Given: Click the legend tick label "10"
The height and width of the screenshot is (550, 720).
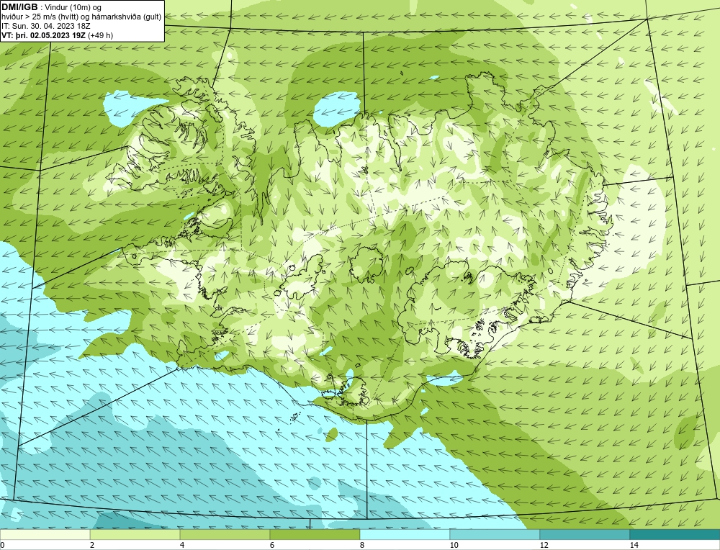Looking at the screenshot, I should [454, 545].
